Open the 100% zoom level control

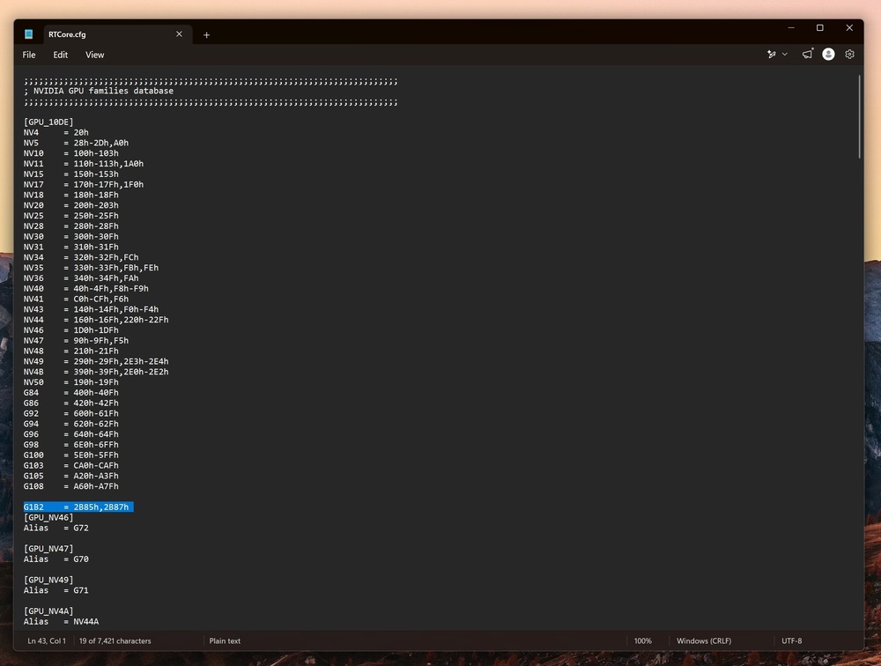click(643, 640)
